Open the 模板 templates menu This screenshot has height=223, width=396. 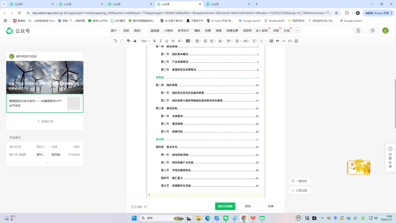[x=197, y=30]
